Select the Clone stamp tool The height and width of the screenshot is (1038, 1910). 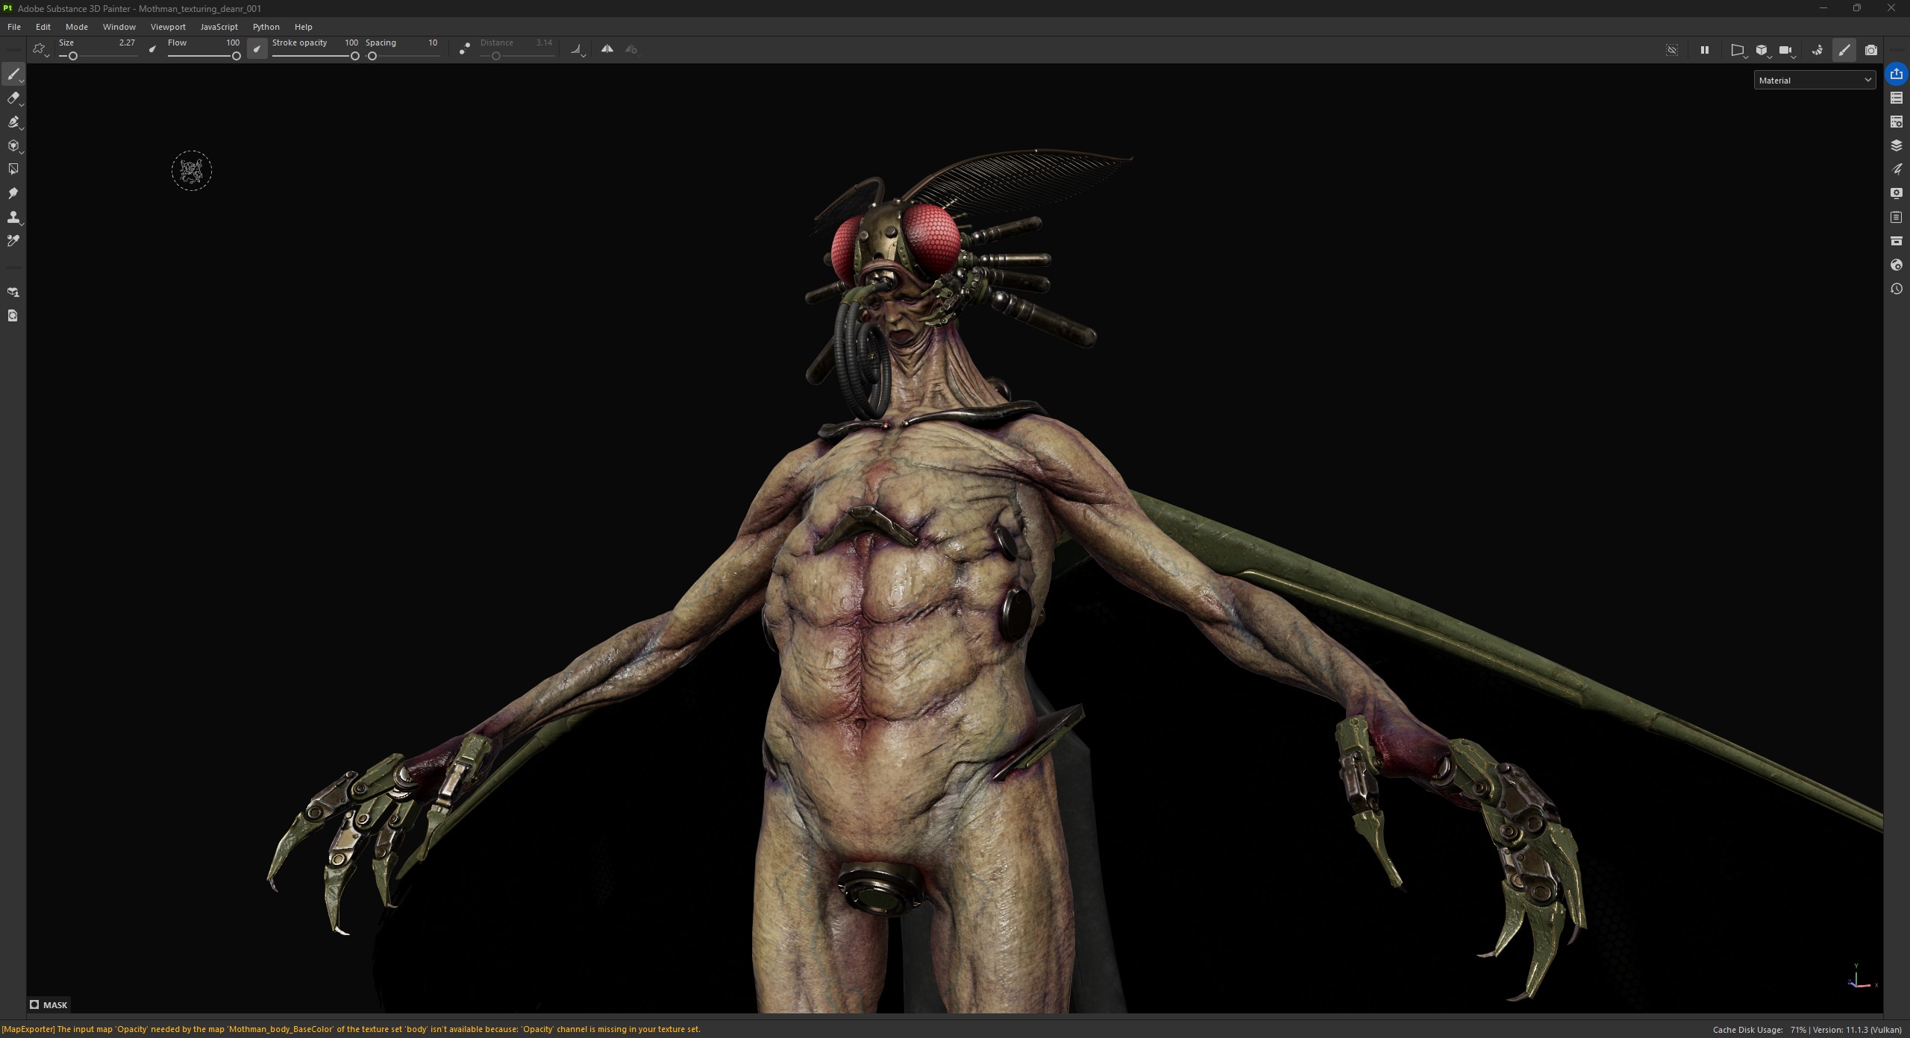pos(13,217)
